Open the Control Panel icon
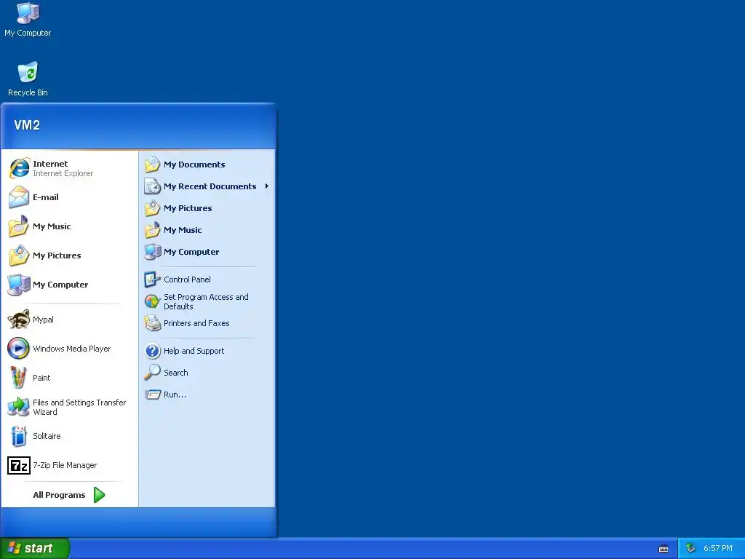This screenshot has height=559, width=745. [153, 279]
